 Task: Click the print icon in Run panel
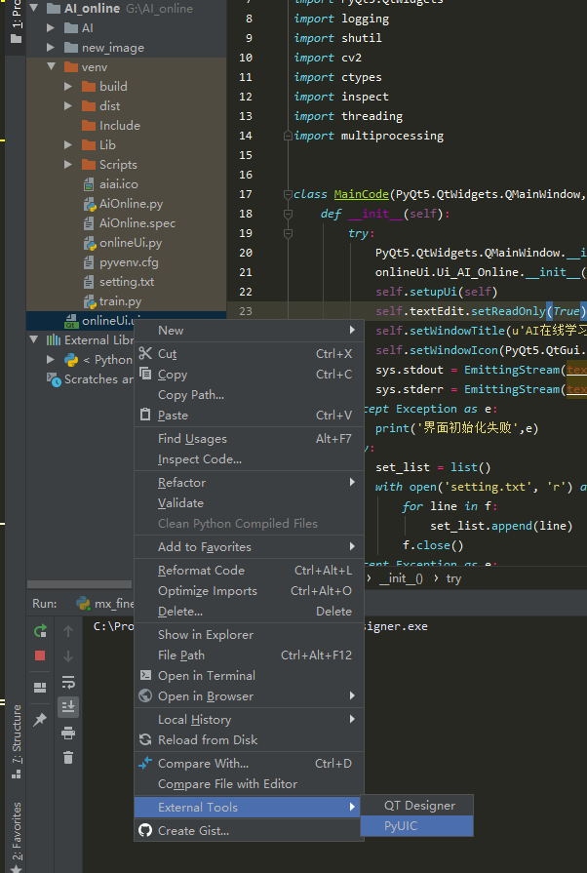tap(68, 733)
